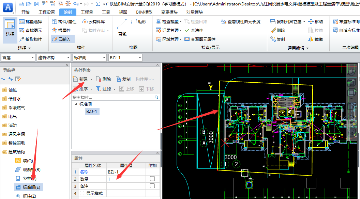Switch to 工具 ribbon tab
The height and width of the screenshot is (199, 360).
(106, 12)
